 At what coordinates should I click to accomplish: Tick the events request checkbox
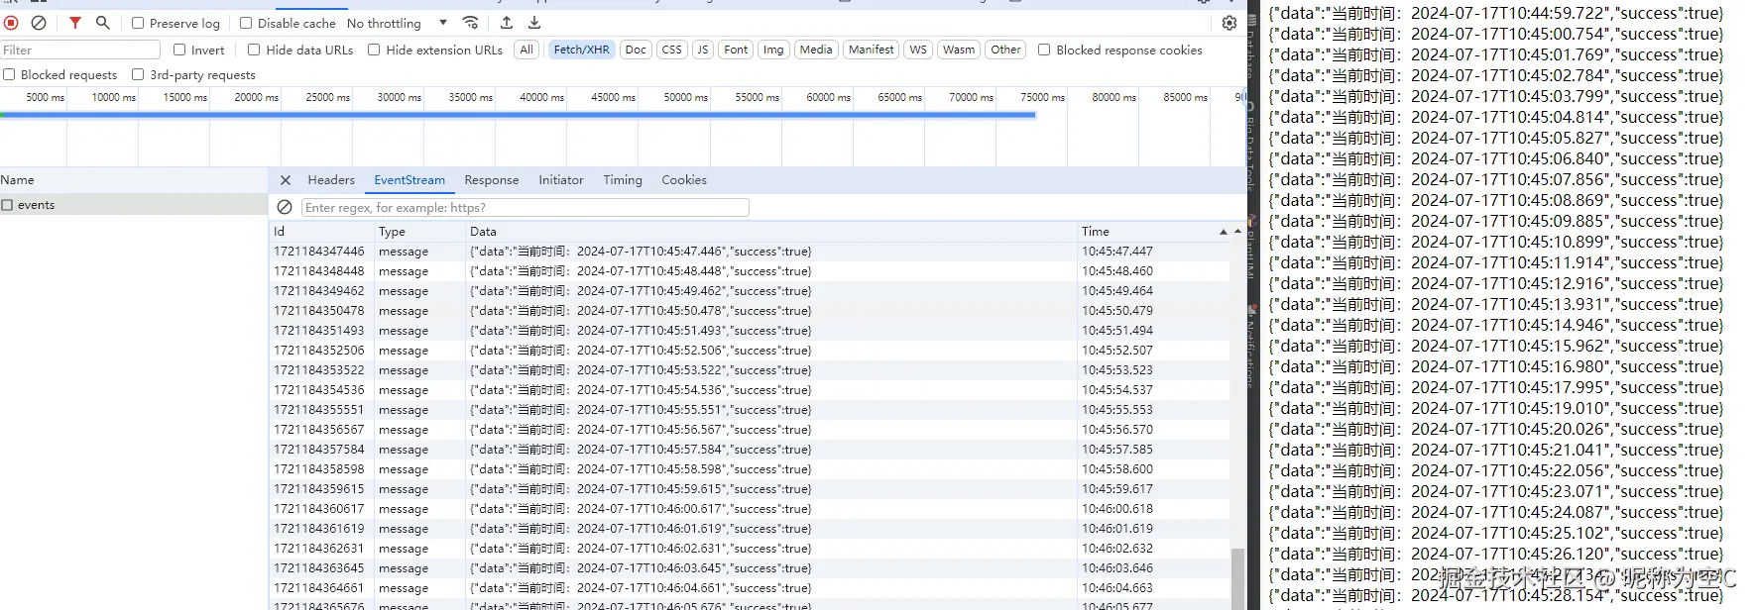tap(7, 205)
